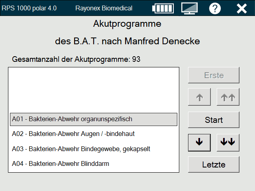
Task: Go to the first program with Erste
Action: (x=214, y=75)
